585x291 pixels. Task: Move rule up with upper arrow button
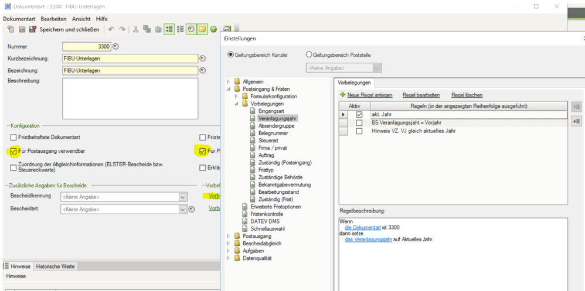click(x=576, y=107)
